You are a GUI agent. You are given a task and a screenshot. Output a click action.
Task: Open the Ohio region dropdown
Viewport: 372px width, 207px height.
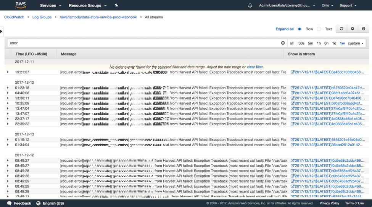[x=327, y=6]
